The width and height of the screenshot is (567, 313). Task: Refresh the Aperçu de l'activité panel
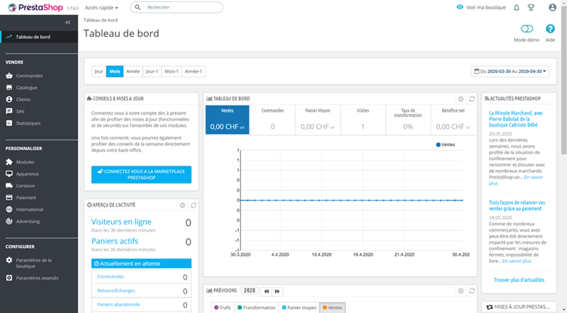point(193,205)
